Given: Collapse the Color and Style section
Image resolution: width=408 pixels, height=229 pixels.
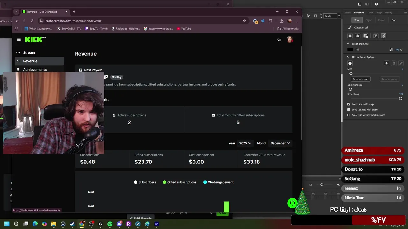Looking at the screenshot, I should click(348, 44).
